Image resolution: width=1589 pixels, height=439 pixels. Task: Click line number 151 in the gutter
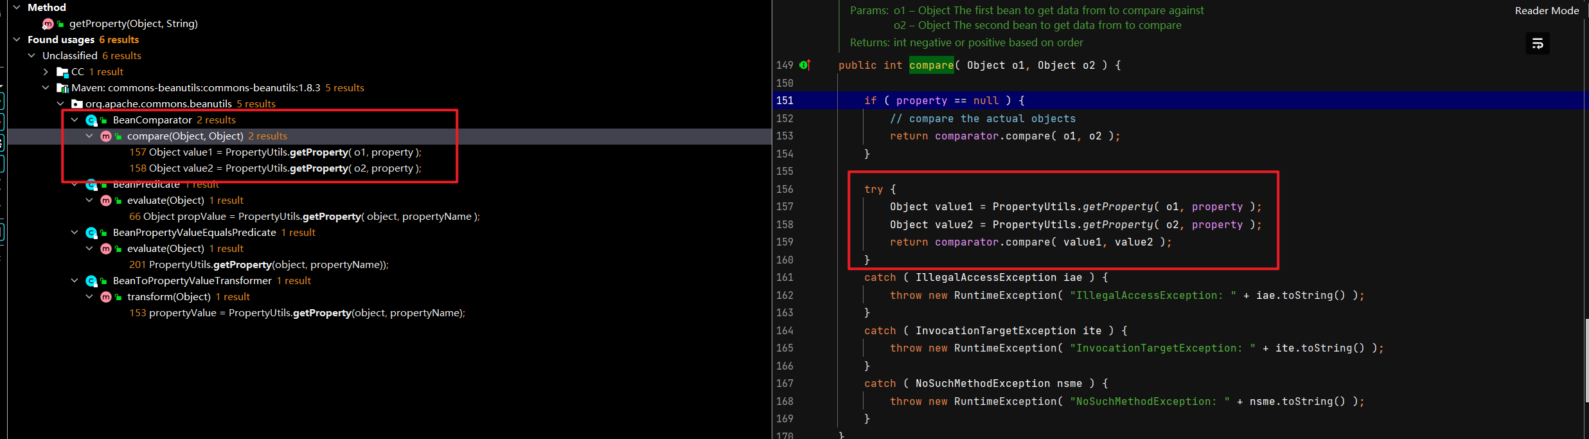(785, 100)
